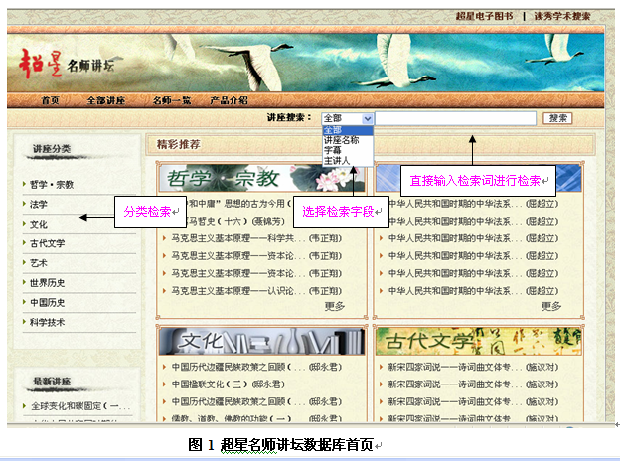The image size is (620, 461).
Task: Click bullet beside 中国楹联文化(三)
Action: tap(164, 384)
